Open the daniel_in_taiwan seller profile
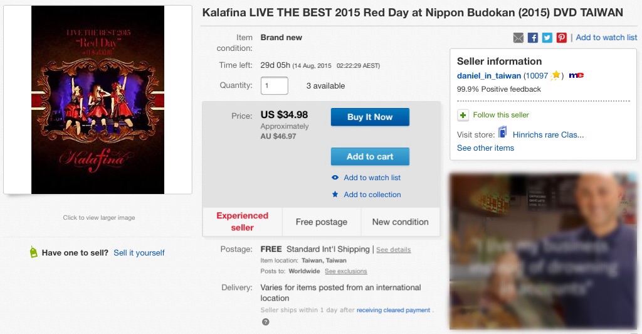Image resolution: width=642 pixels, height=334 pixels. click(489, 75)
